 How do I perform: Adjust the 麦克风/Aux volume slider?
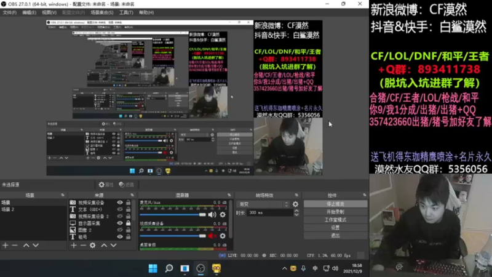click(x=173, y=215)
